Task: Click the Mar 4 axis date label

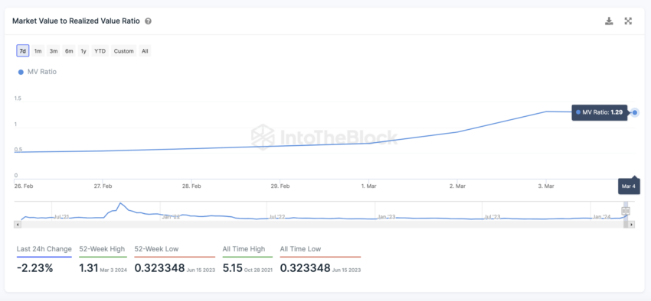Action: click(x=629, y=186)
